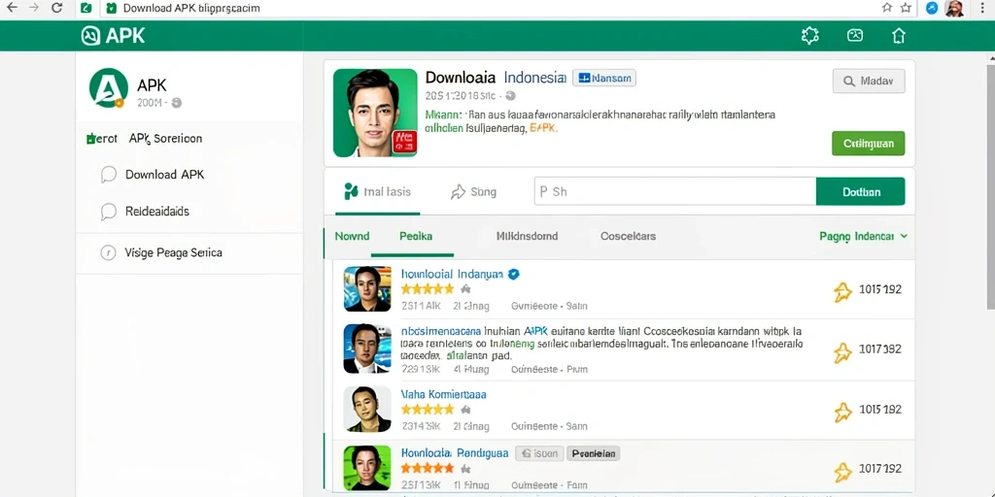Image resolution: width=995 pixels, height=497 pixels.
Task: Switch to the Mitkinsdornd tab
Action: point(527,237)
